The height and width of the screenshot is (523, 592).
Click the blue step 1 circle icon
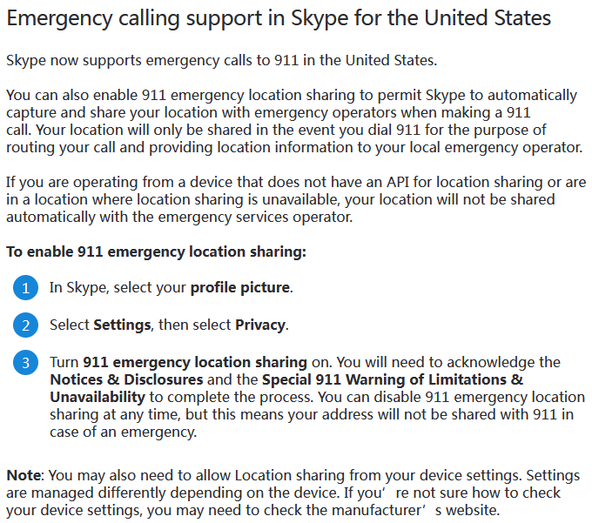point(26,288)
